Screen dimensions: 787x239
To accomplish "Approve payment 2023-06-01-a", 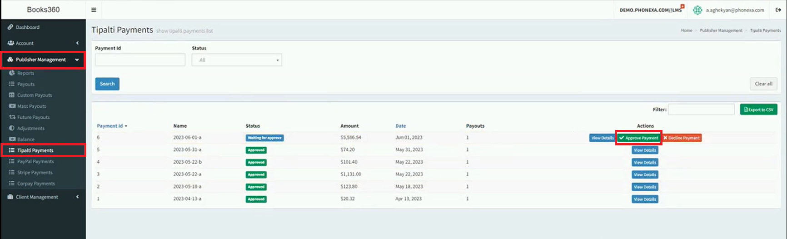I will [x=638, y=138].
